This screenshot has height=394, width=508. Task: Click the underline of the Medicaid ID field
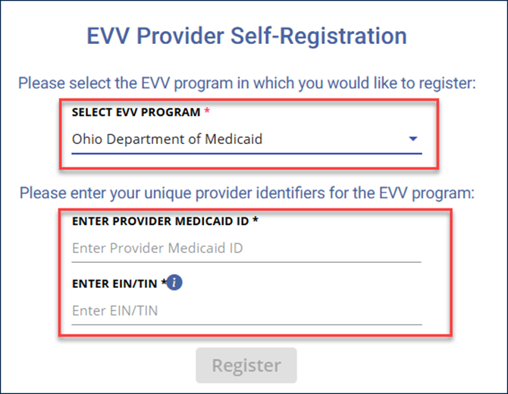pyautogui.click(x=246, y=261)
